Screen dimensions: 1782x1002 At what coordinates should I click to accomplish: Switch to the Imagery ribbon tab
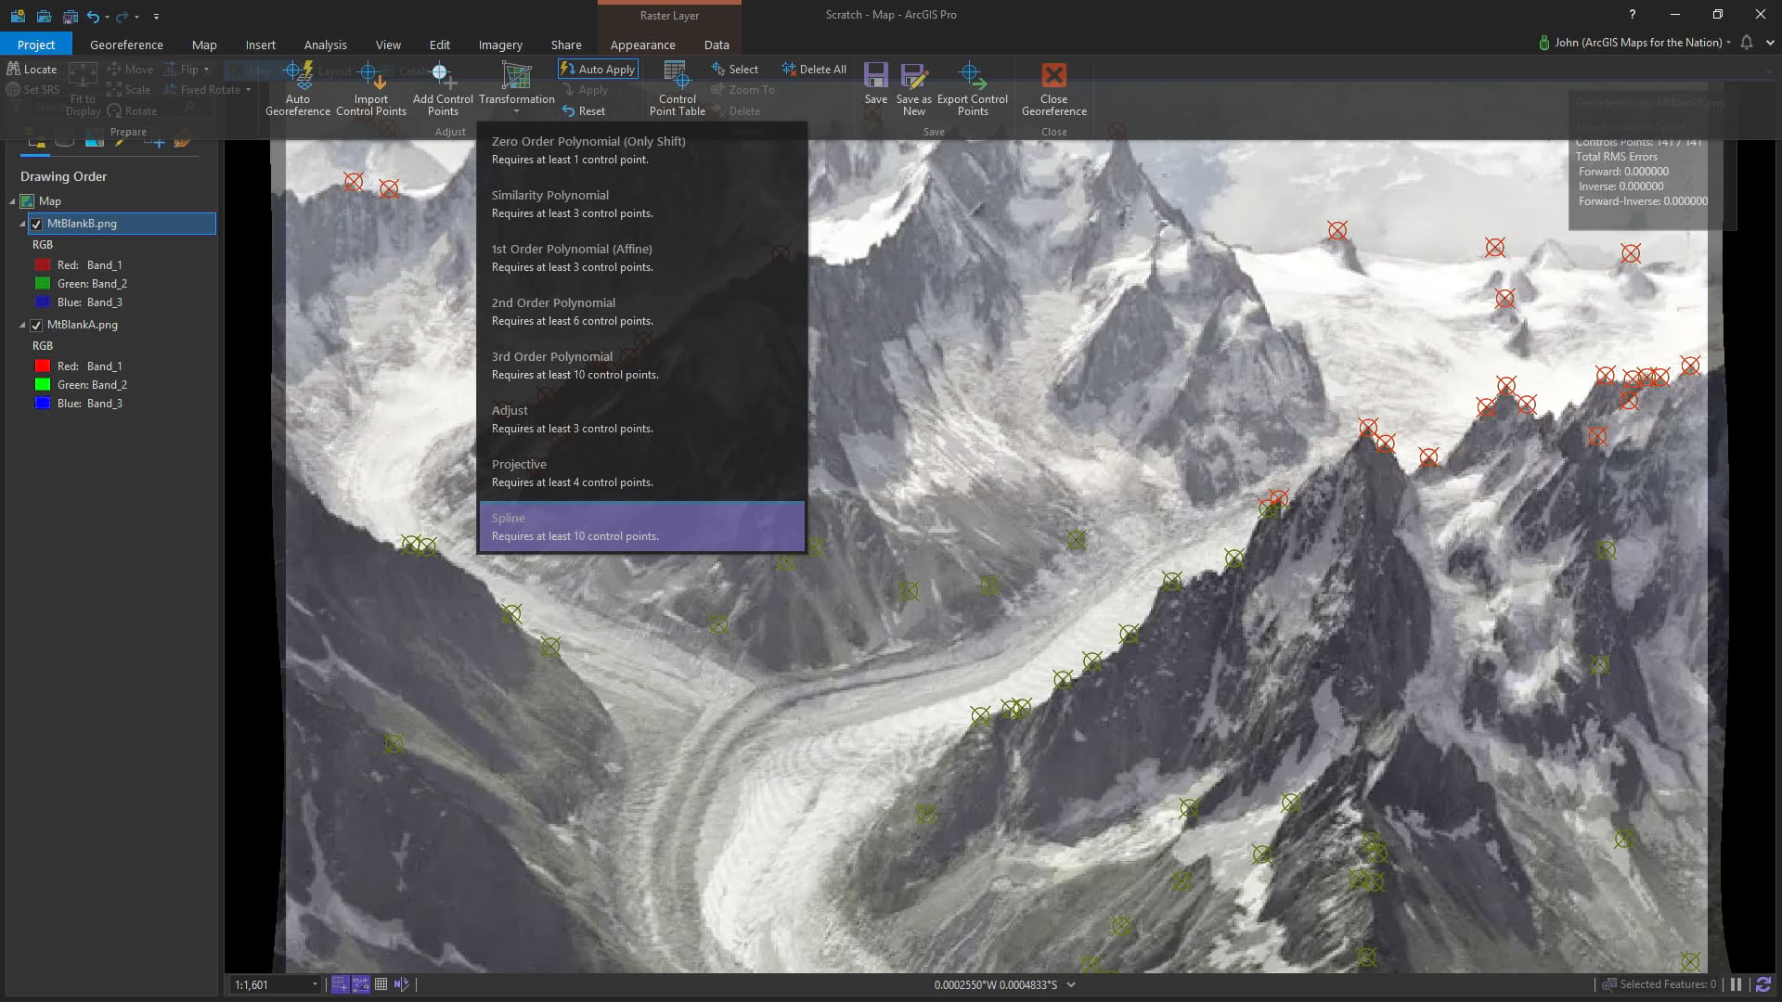point(499,45)
